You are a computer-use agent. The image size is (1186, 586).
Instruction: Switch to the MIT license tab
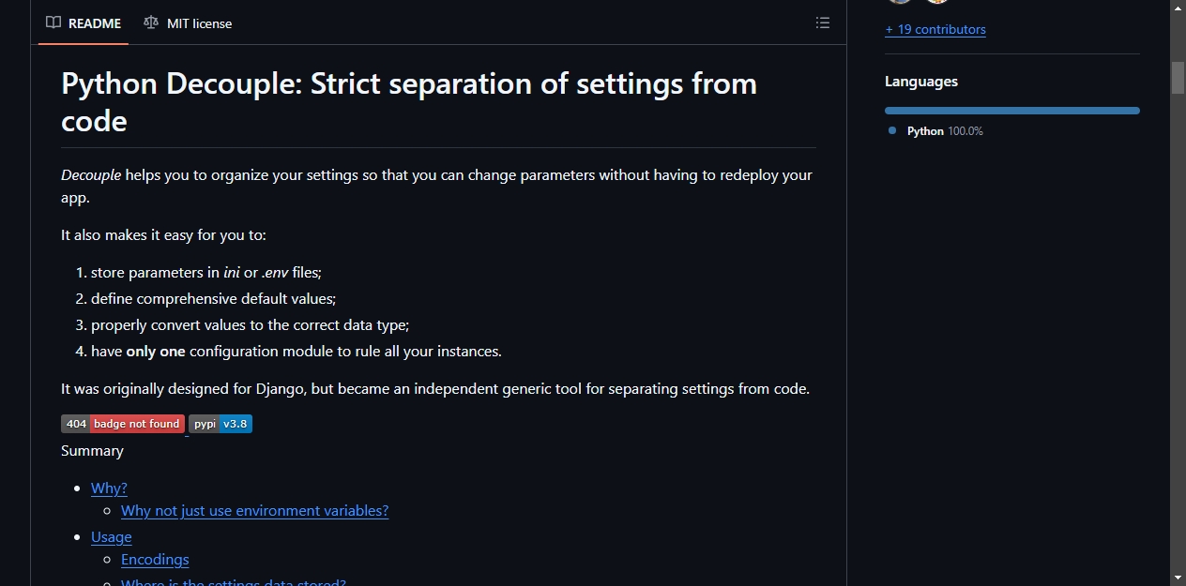(188, 23)
